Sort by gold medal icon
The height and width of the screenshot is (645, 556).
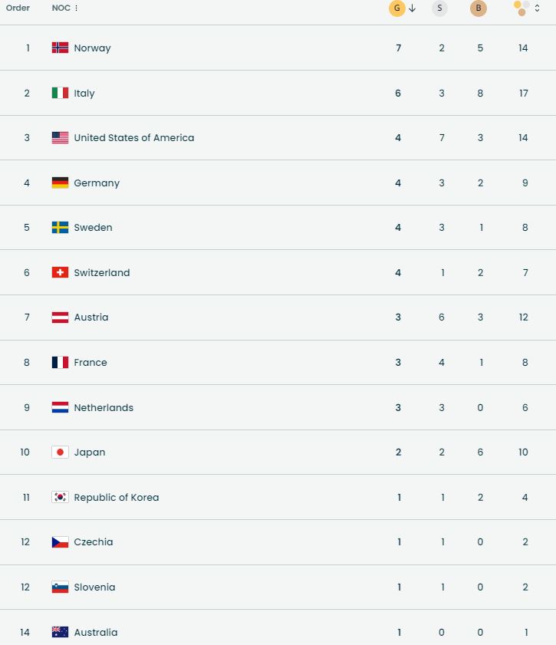[x=396, y=8]
